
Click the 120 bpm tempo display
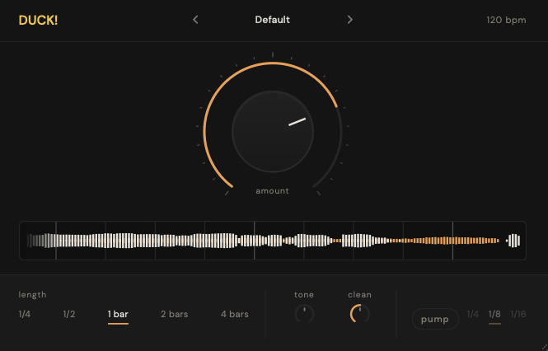[x=506, y=20]
